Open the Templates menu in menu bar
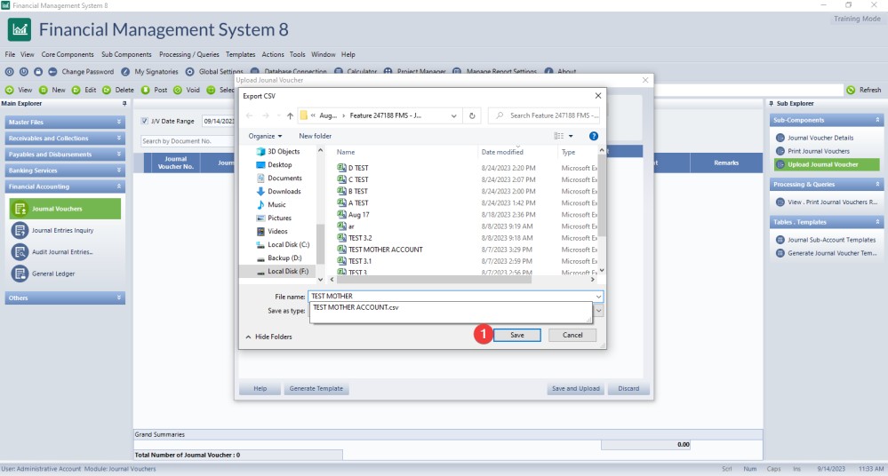The image size is (888, 476). pyautogui.click(x=240, y=54)
